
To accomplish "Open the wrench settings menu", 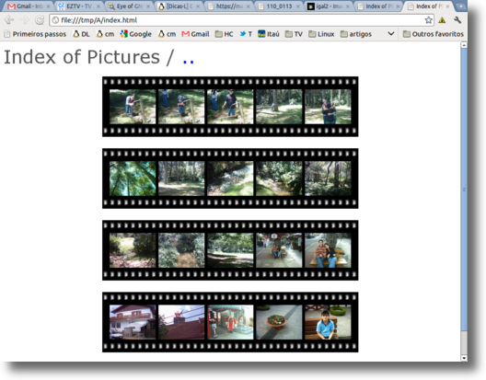I will coord(457,20).
